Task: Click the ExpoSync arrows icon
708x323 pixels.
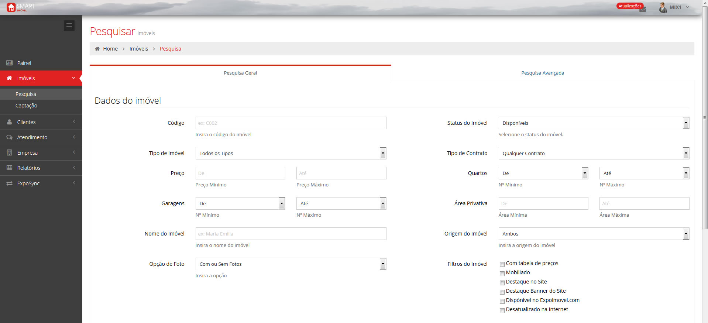Action: point(10,183)
